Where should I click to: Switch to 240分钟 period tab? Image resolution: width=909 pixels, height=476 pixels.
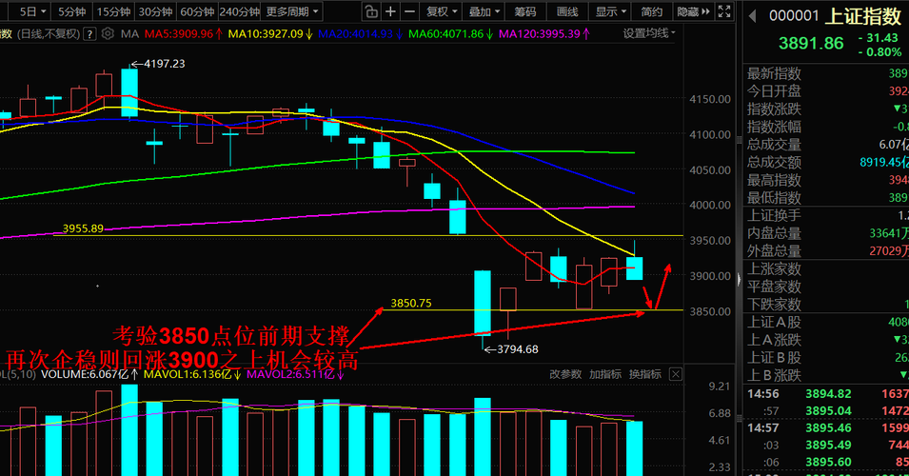pyautogui.click(x=240, y=11)
